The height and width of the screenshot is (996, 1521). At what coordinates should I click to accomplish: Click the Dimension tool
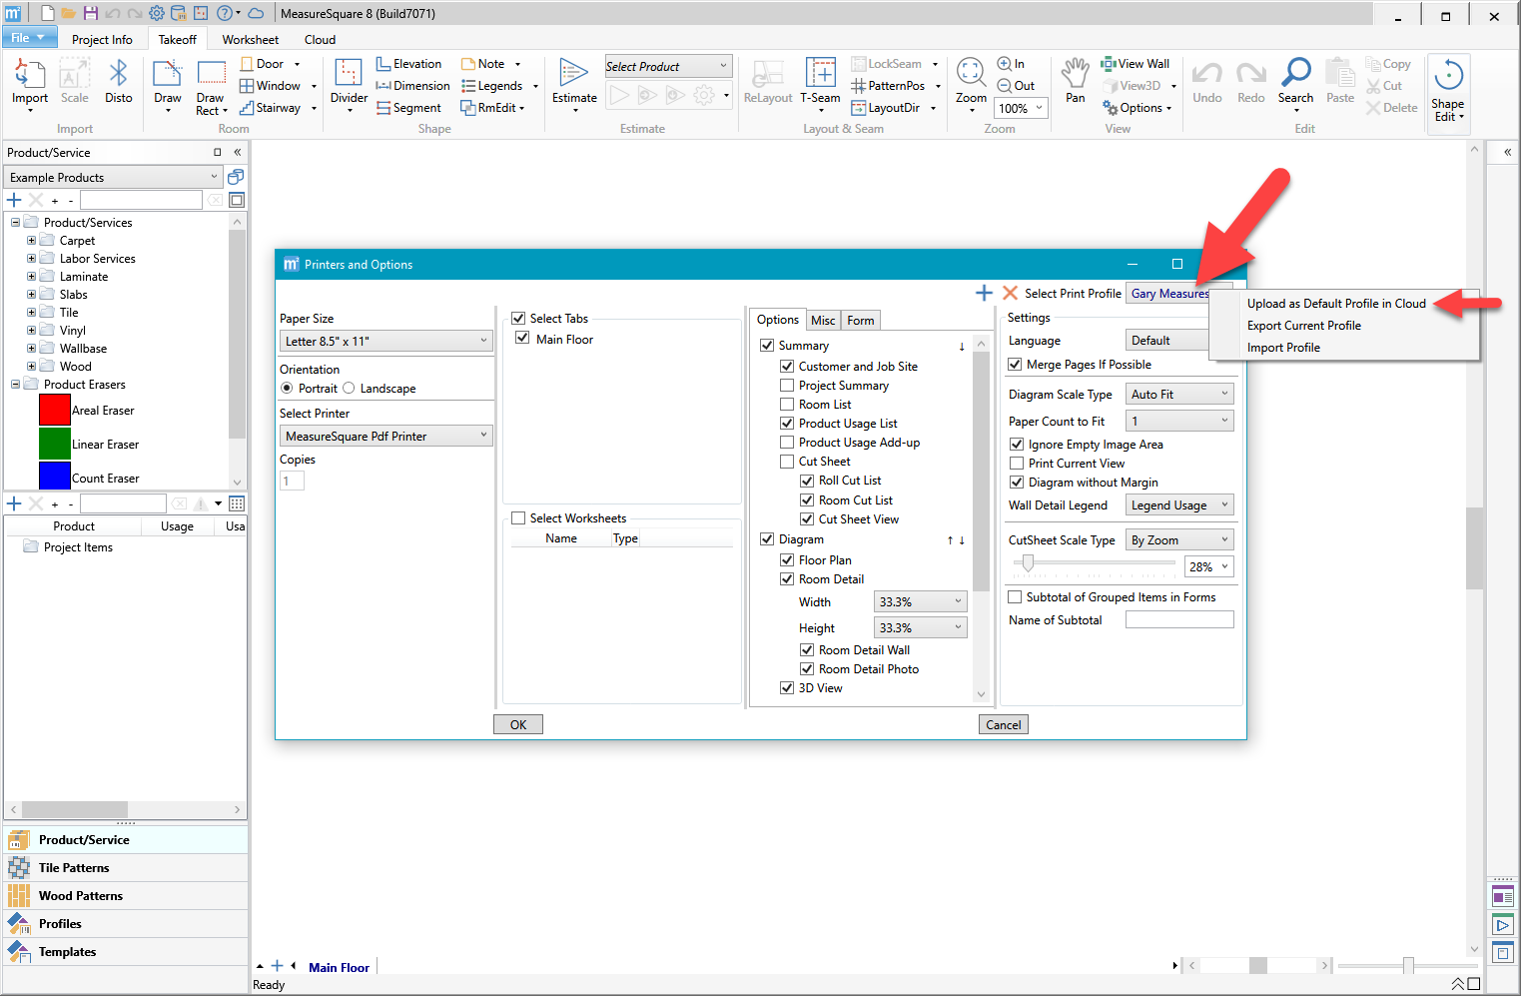pos(412,86)
